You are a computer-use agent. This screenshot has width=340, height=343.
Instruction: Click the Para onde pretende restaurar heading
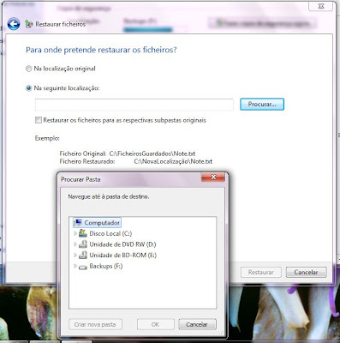tap(101, 50)
